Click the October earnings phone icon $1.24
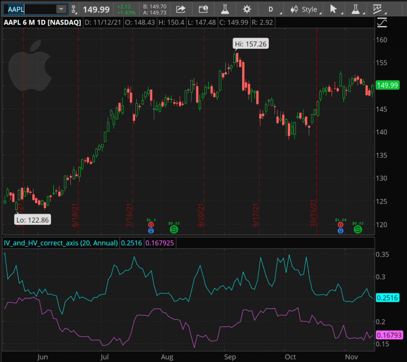The width and height of the screenshot is (407, 362). [341, 224]
